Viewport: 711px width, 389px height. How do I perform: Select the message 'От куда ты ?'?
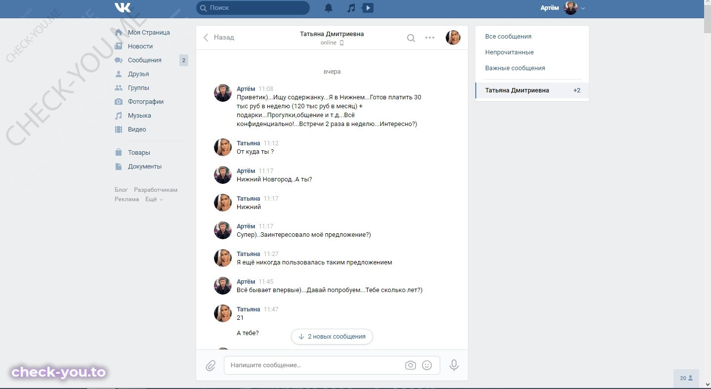255,152
